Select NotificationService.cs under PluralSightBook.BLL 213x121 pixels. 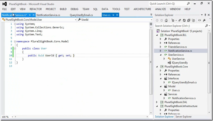click(x=180, y=51)
